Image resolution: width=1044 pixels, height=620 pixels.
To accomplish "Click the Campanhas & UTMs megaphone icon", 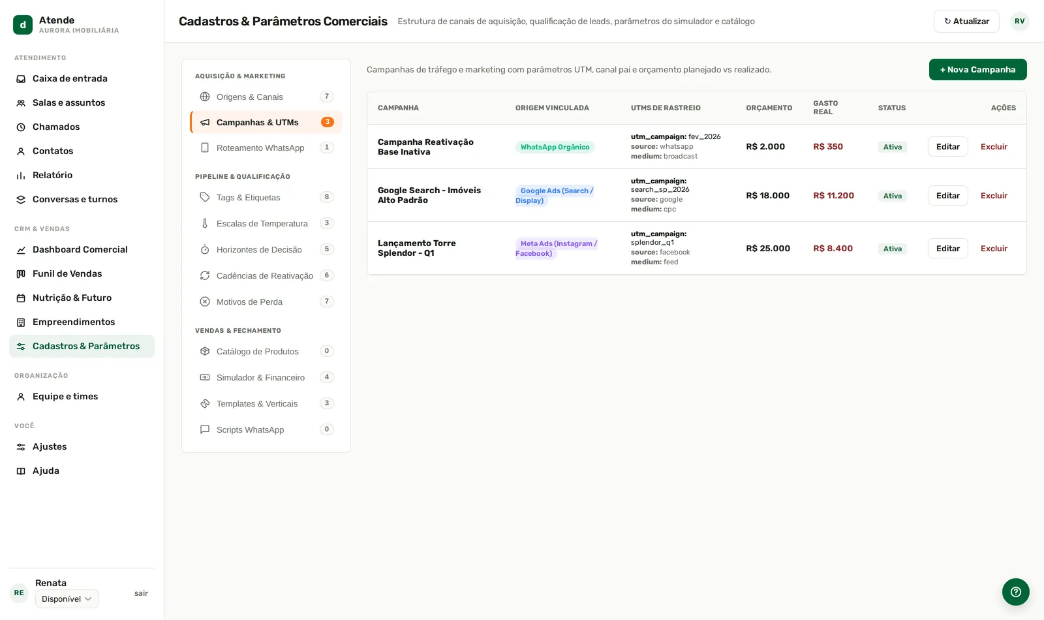I will click(x=205, y=122).
